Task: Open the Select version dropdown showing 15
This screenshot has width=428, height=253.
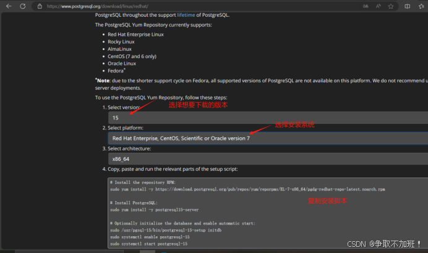Action: [268, 118]
